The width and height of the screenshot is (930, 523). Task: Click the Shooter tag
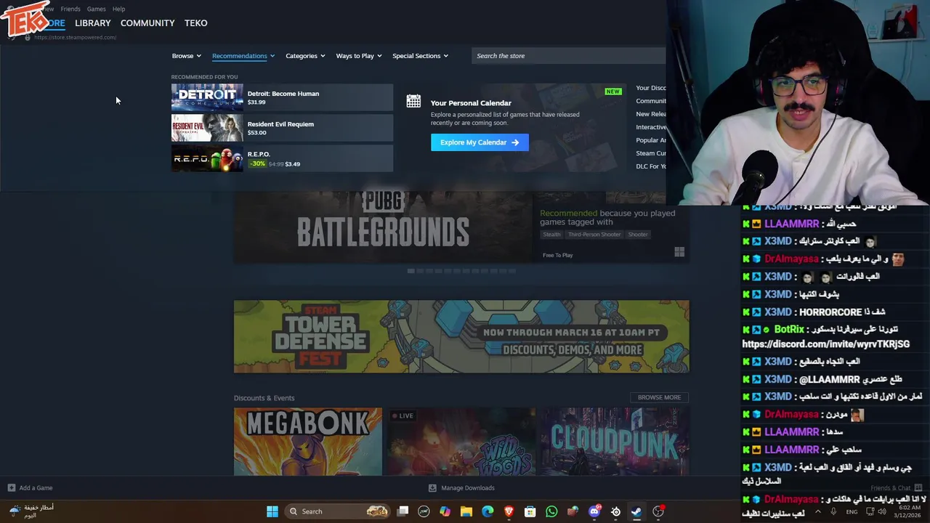pos(638,235)
